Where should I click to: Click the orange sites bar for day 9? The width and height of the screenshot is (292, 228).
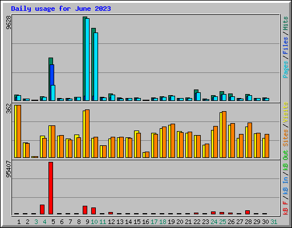click(87, 133)
